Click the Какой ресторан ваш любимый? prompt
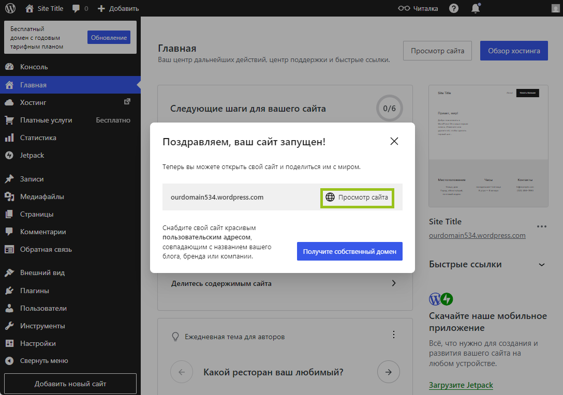This screenshot has width=563, height=395. (x=273, y=372)
